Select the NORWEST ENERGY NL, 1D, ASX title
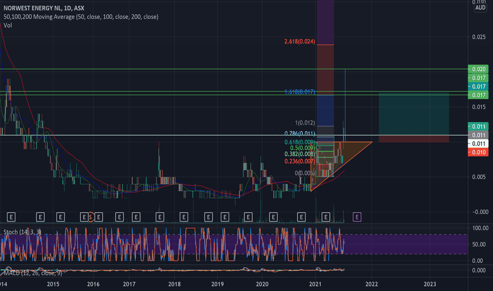 pyautogui.click(x=44, y=8)
